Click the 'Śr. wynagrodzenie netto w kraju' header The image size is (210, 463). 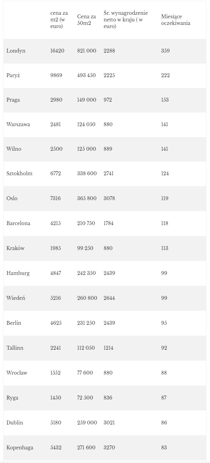126,20
